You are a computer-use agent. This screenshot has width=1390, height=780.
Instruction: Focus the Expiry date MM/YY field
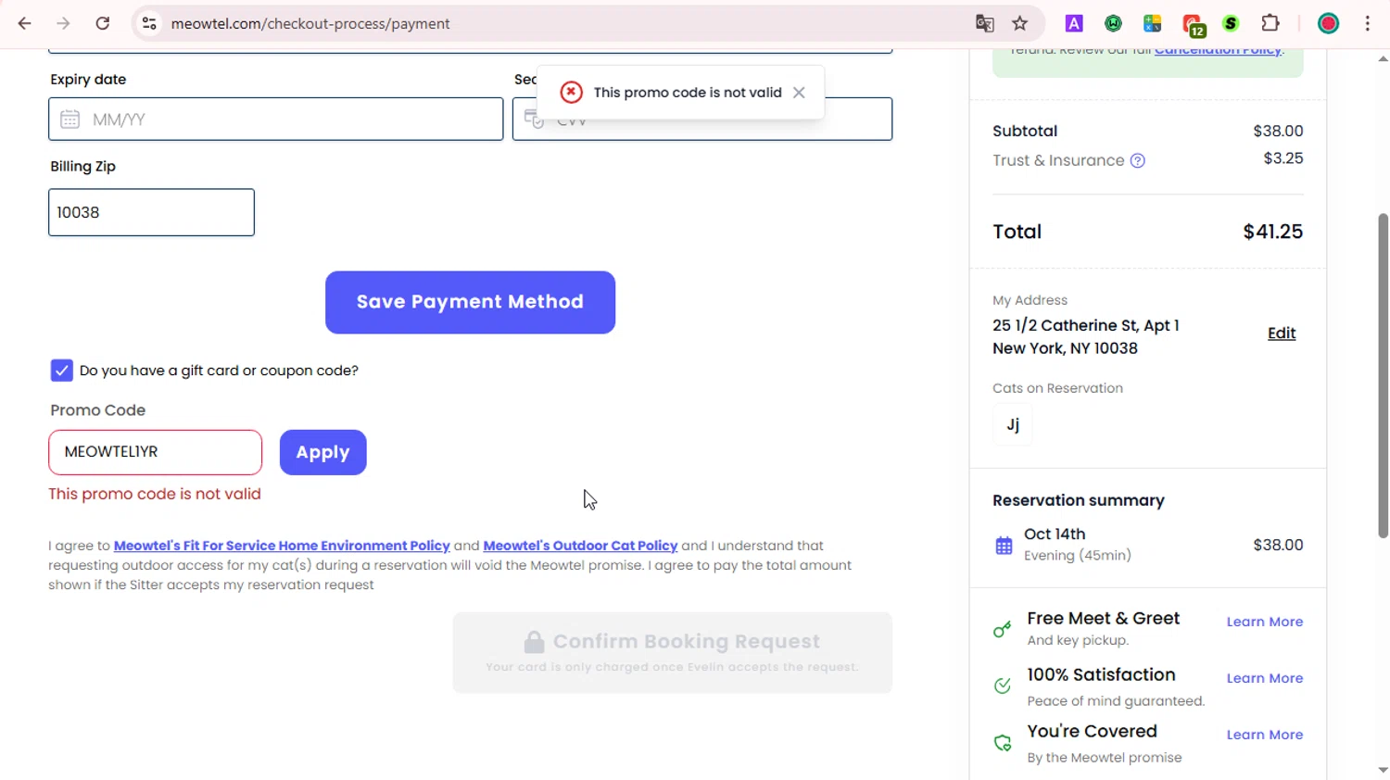tap(276, 120)
